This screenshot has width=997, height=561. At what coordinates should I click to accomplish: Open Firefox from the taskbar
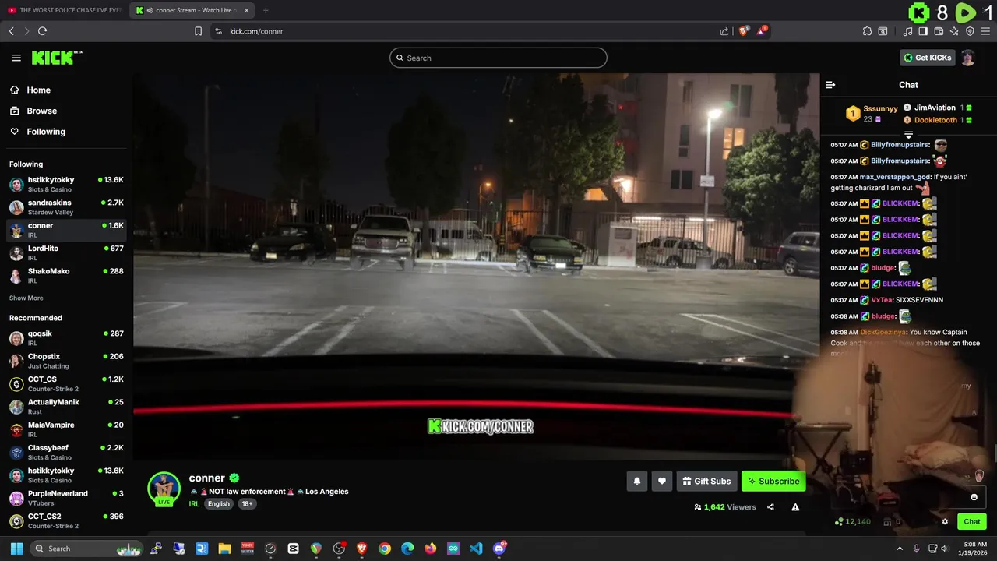[x=431, y=549]
